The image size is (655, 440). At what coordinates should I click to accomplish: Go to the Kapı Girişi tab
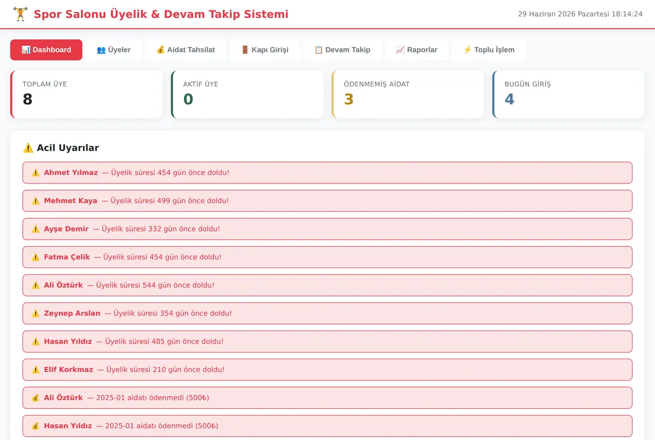pyautogui.click(x=265, y=50)
